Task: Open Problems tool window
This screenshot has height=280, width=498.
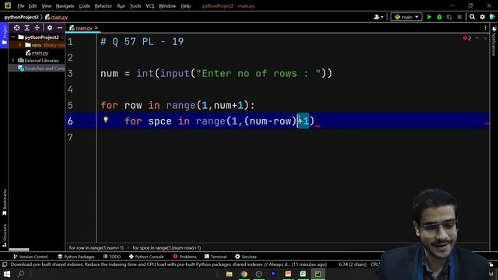Action: 185,257
